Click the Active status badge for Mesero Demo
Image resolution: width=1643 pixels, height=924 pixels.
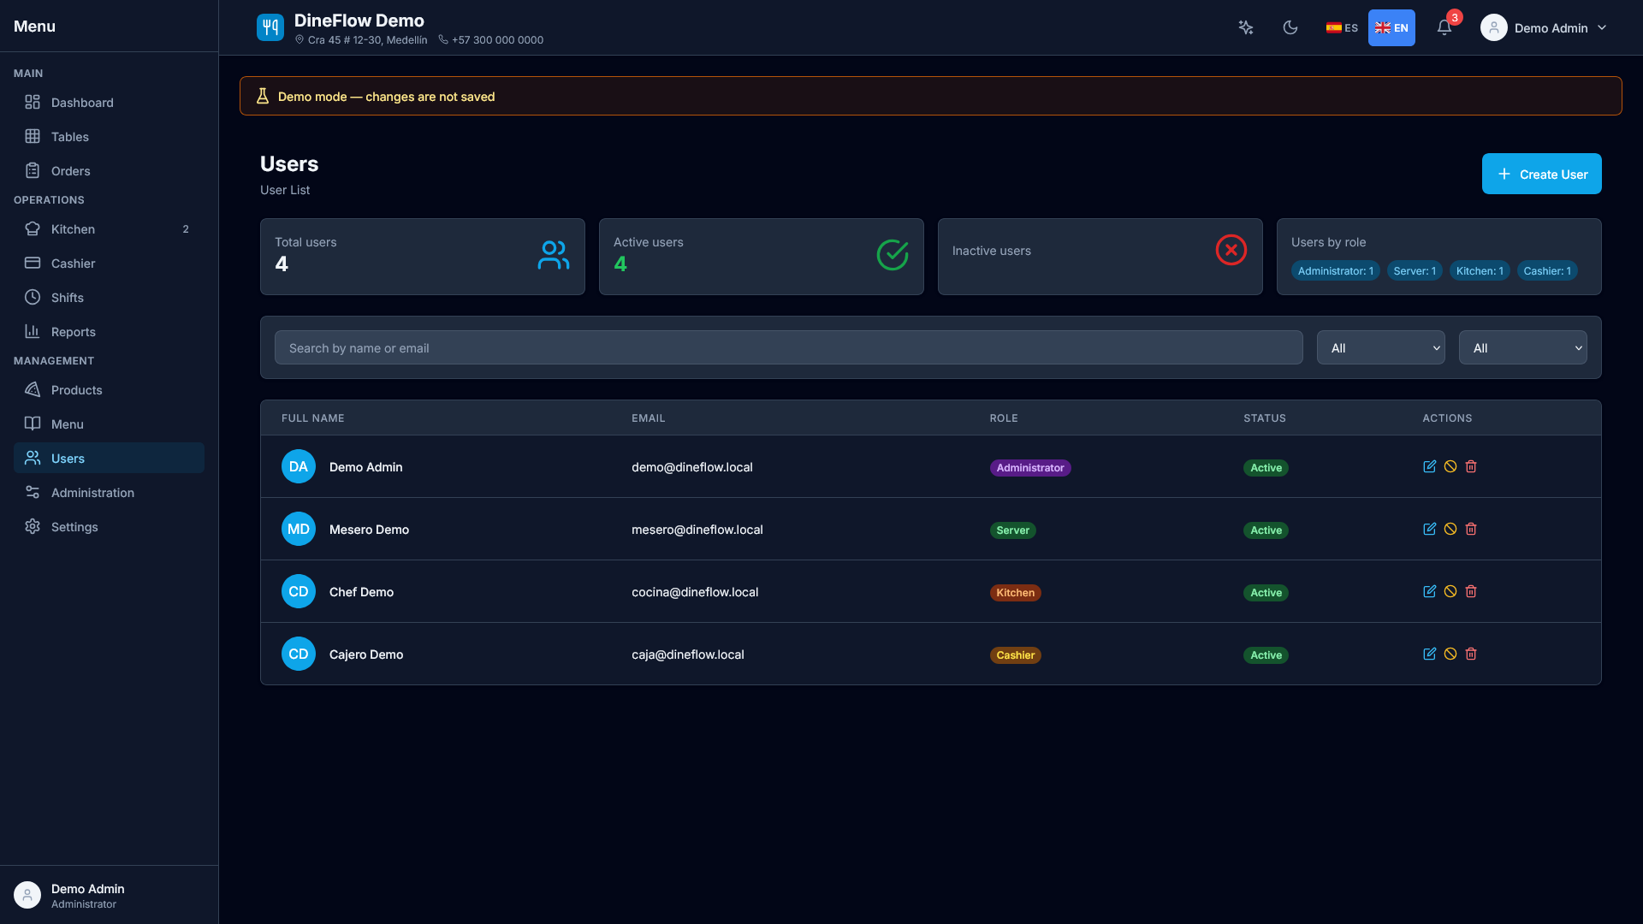(1266, 530)
